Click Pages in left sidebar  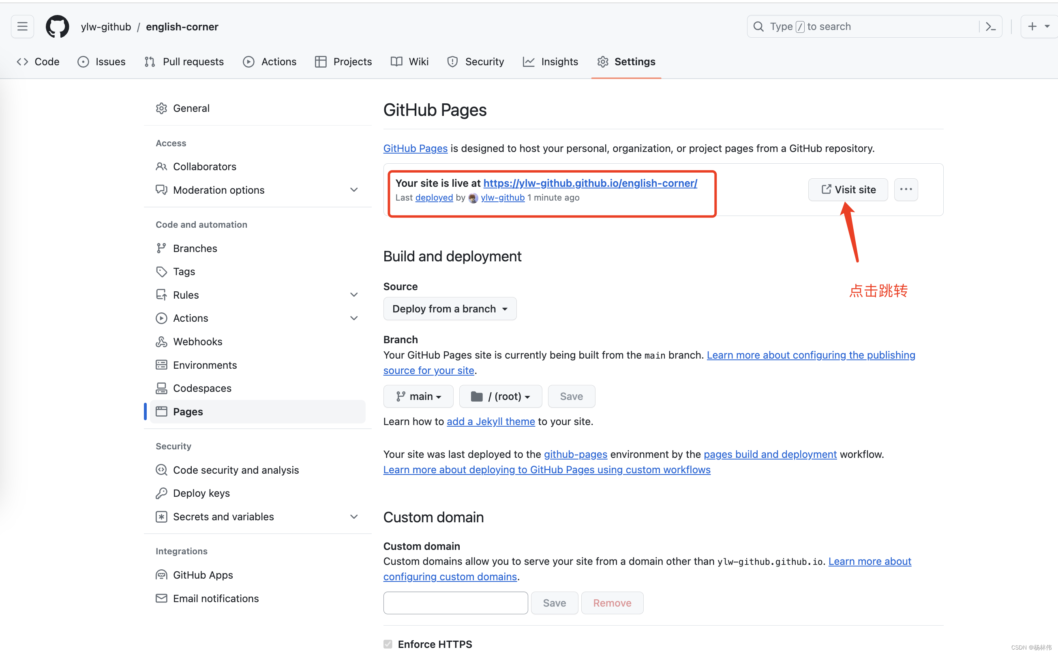pos(187,412)
